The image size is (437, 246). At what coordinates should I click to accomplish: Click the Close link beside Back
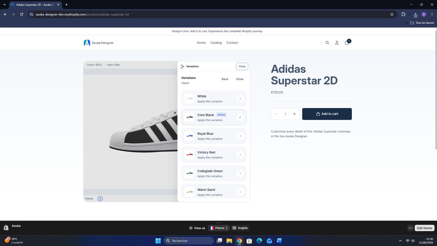(x=240, y=79)
